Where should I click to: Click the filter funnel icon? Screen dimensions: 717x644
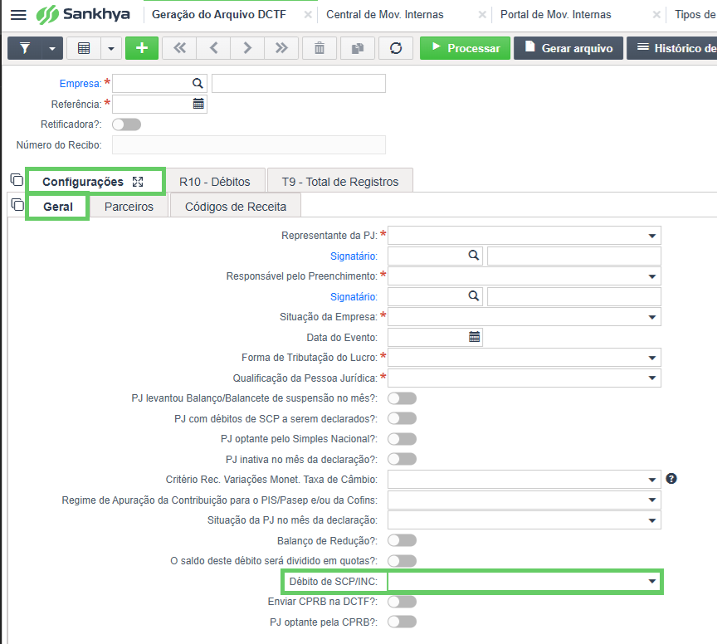click(25, 48)
